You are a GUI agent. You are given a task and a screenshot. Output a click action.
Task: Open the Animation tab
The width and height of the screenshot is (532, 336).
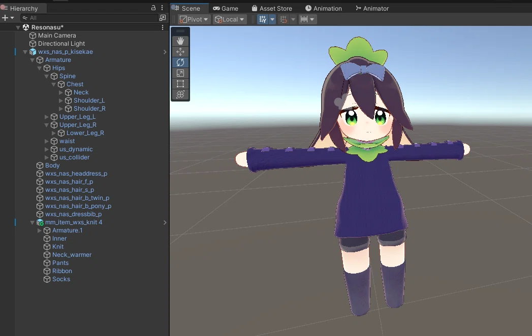point(324,8)
